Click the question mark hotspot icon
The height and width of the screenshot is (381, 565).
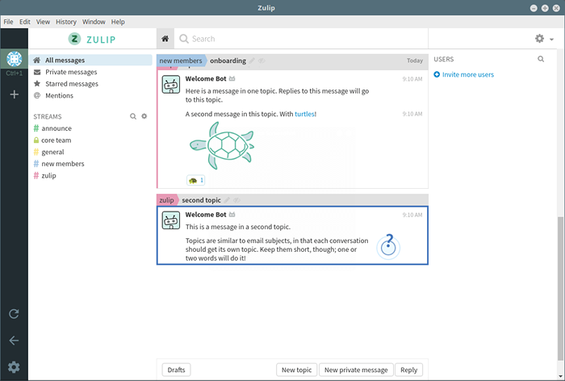tap(388, 246)
